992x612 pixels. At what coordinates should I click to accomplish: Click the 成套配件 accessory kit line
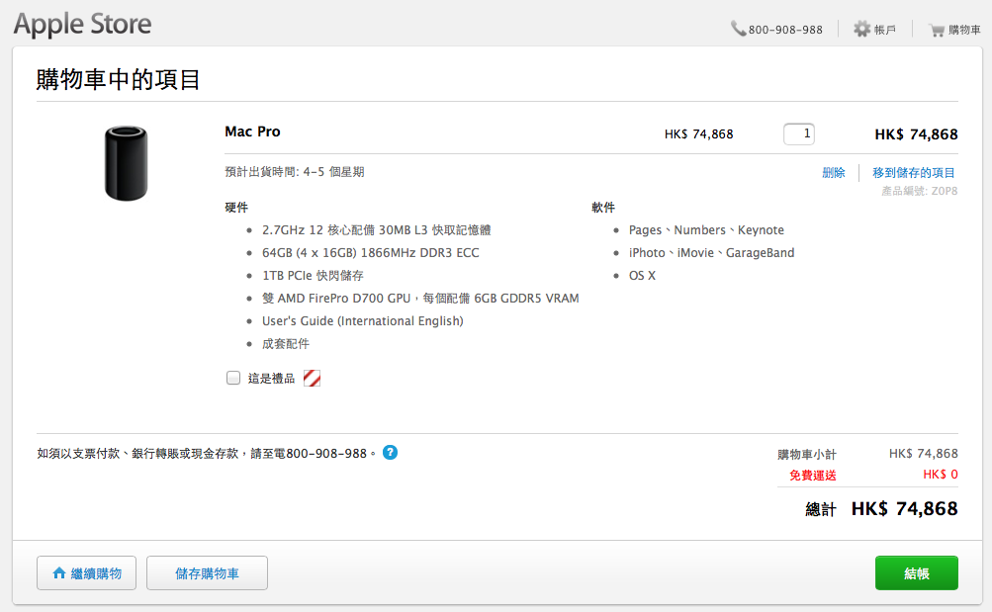(x=286, y=344)
